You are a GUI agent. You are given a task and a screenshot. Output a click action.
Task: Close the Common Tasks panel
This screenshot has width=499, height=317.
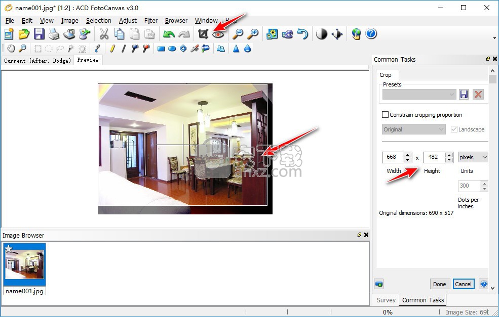point(495,59)
